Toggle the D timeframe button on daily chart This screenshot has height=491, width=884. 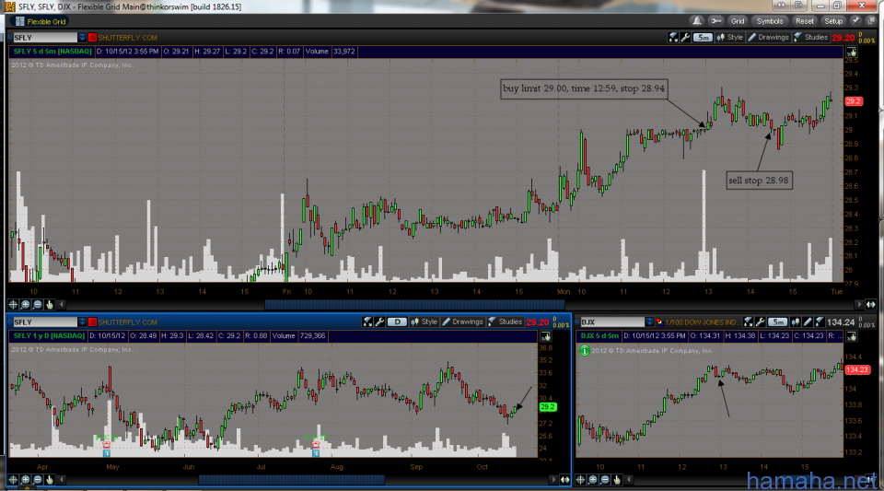(x=396, y=321)
